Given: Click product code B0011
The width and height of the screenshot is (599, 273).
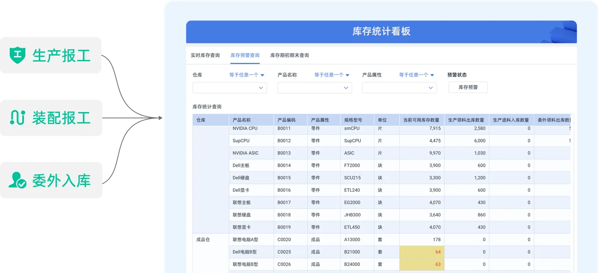Looking at the screenshot, I should (x=284, y=128).
